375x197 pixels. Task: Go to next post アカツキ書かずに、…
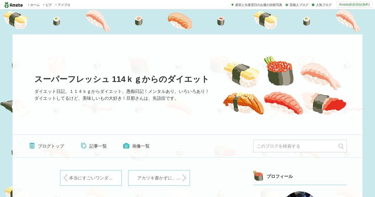click(159, 178)
